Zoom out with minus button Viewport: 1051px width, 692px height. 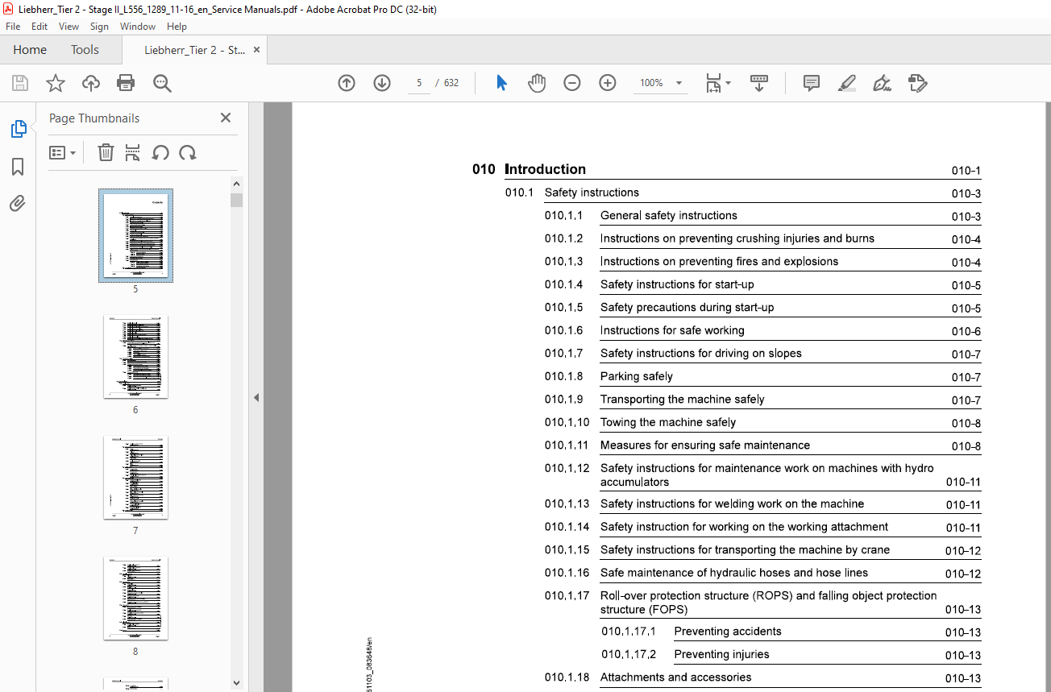pos(572,83)
